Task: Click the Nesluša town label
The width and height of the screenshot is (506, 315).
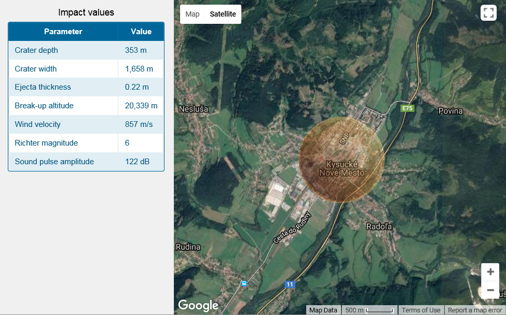Action: [x=193, y=109]
